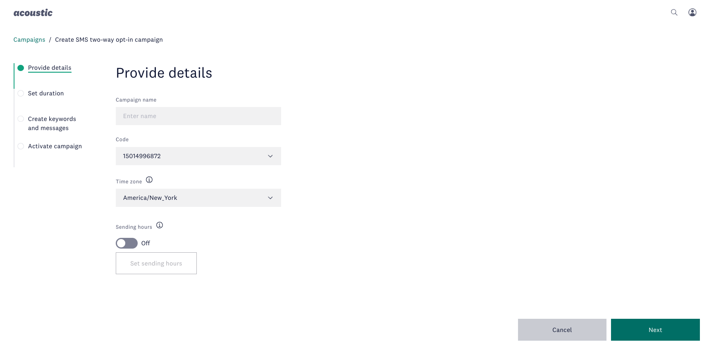Open the America/New_York time zone selector
Viewport: 709px width, 351px height.
(190, 198)
